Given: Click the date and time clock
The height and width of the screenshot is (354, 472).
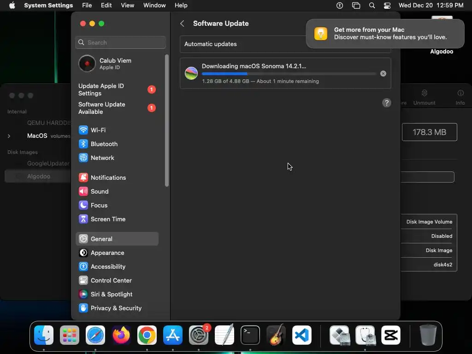Looking at the screenshot, I should 431,6.
